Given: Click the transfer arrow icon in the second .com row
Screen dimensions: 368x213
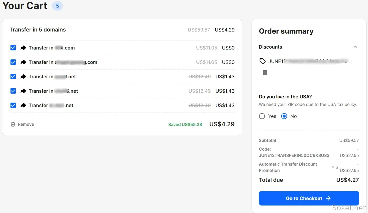Looking at the screenshot, I should point(23,62).
